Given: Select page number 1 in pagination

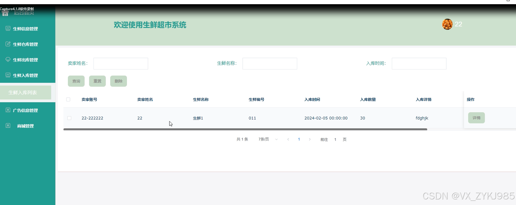Looking at the screenshot, I should (299, 139).
